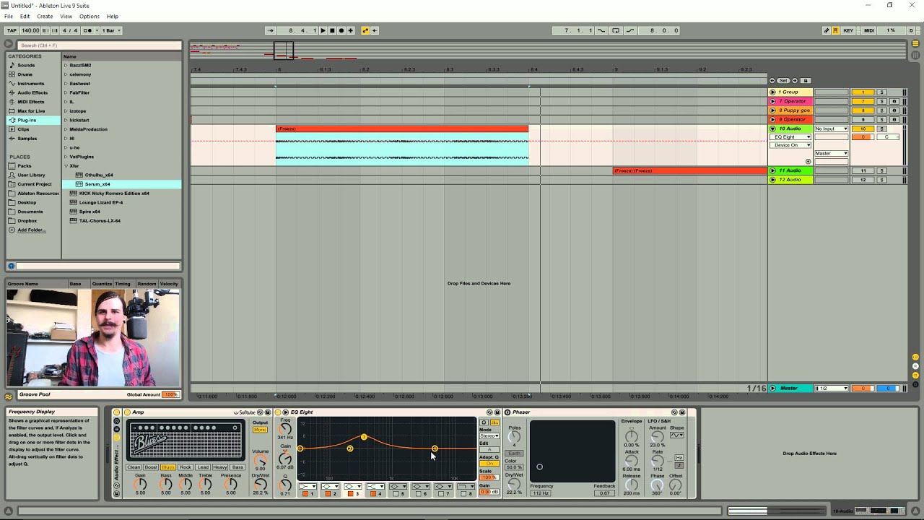Open the Help menu
The width and height of the screenshot is (924, 520).
(x=113, y=16)
